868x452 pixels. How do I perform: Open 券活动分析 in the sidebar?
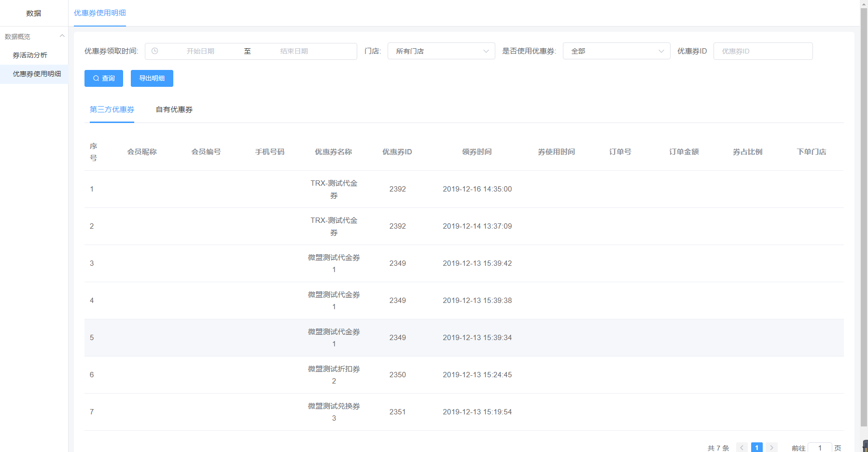30,55
